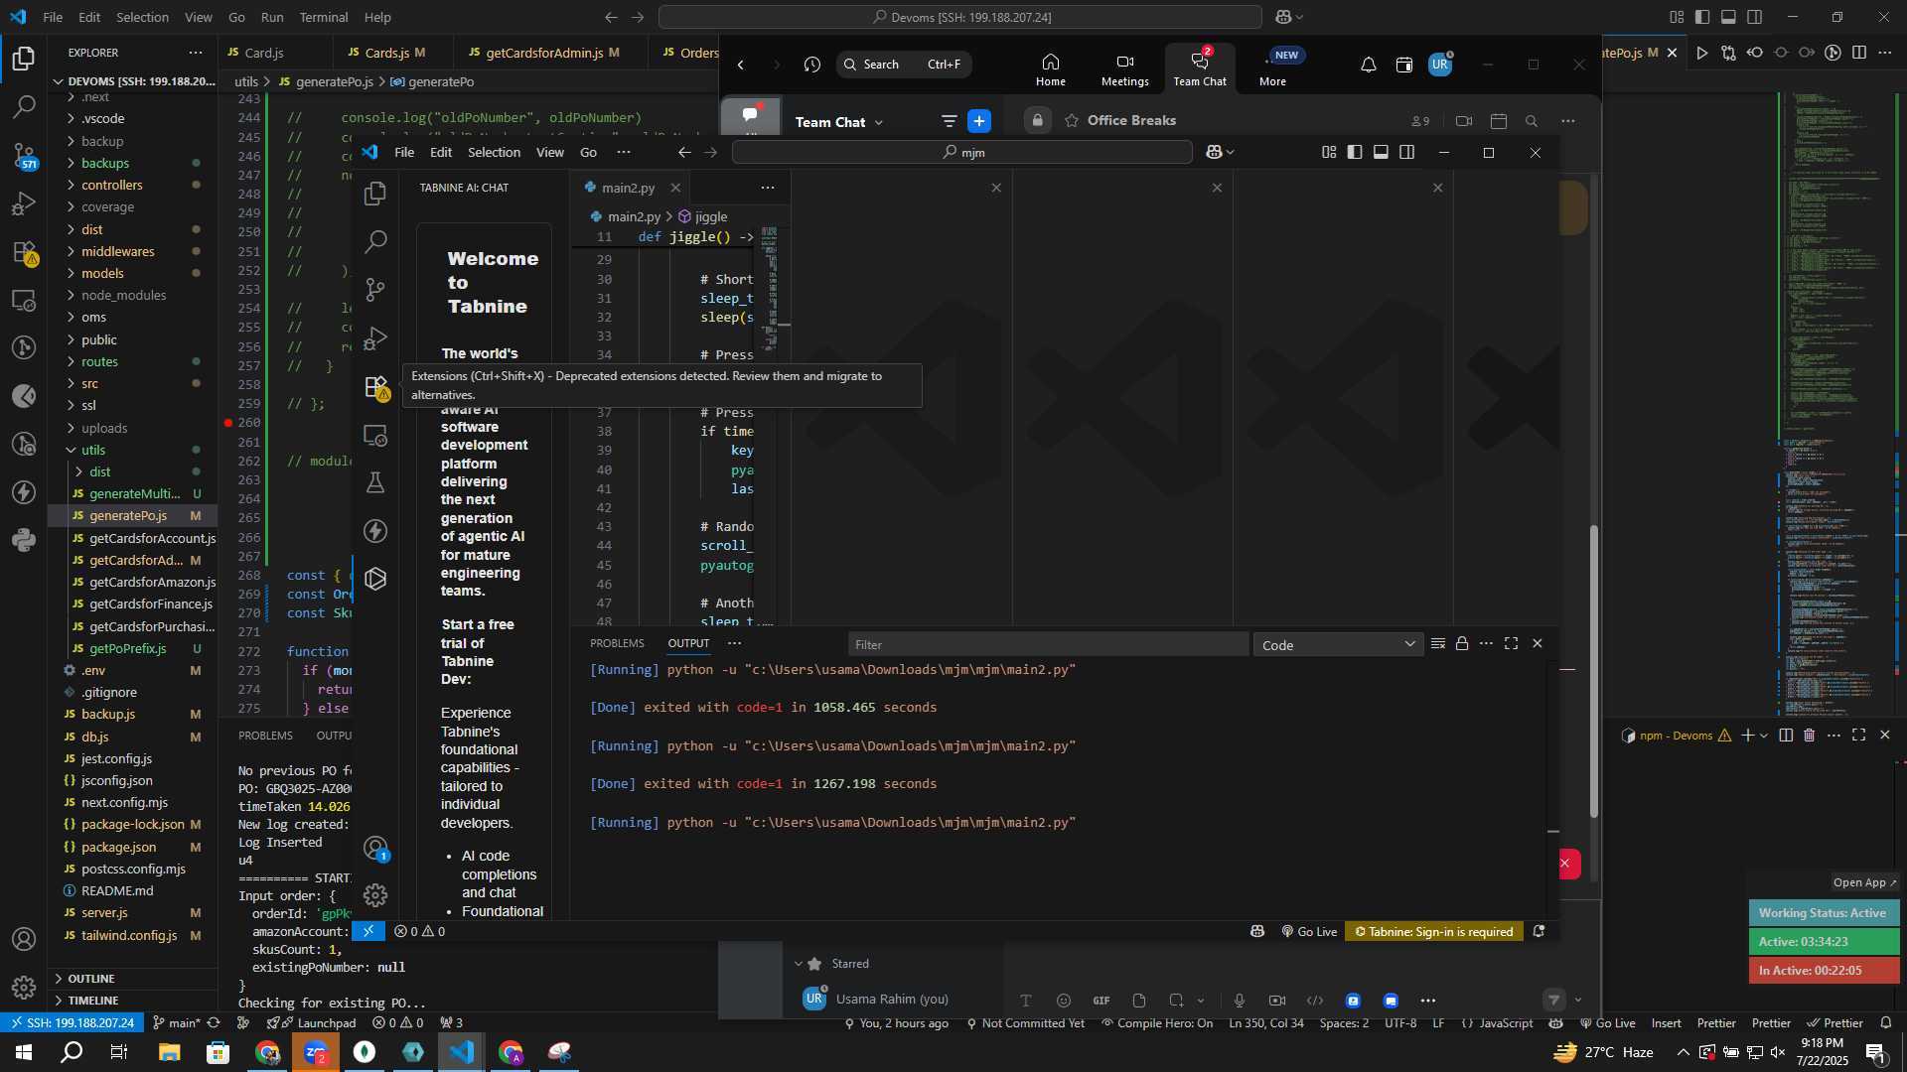Lock scroll in mjm Output panel
Screen dimensions: 1907x1072
(1462, 644)
